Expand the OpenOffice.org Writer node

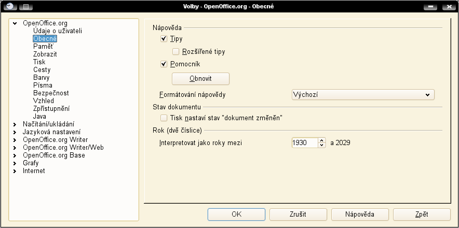(15, 140)
